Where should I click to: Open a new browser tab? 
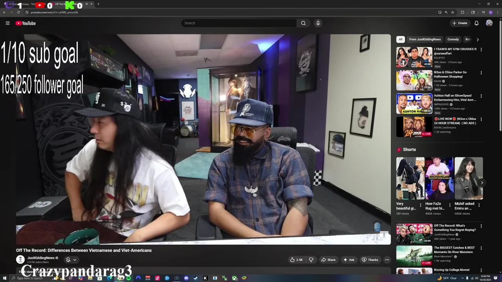tap(98, 4)
